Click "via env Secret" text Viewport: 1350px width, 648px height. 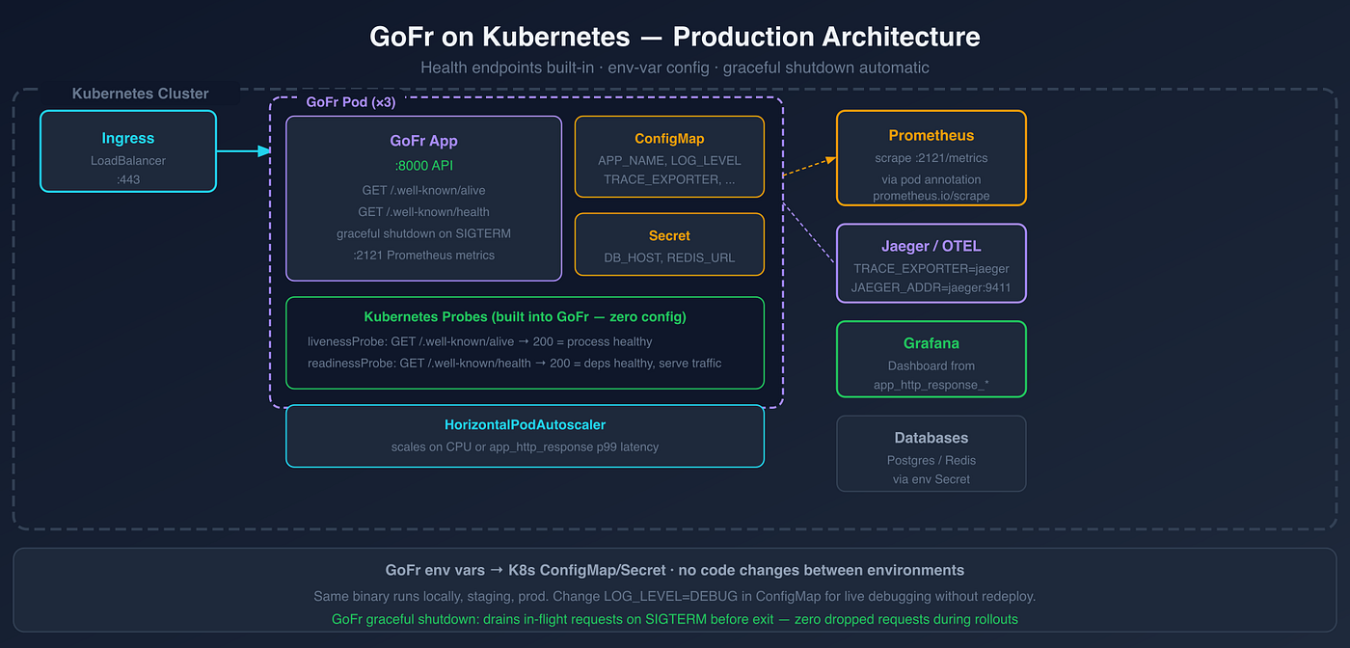(931, 479)
